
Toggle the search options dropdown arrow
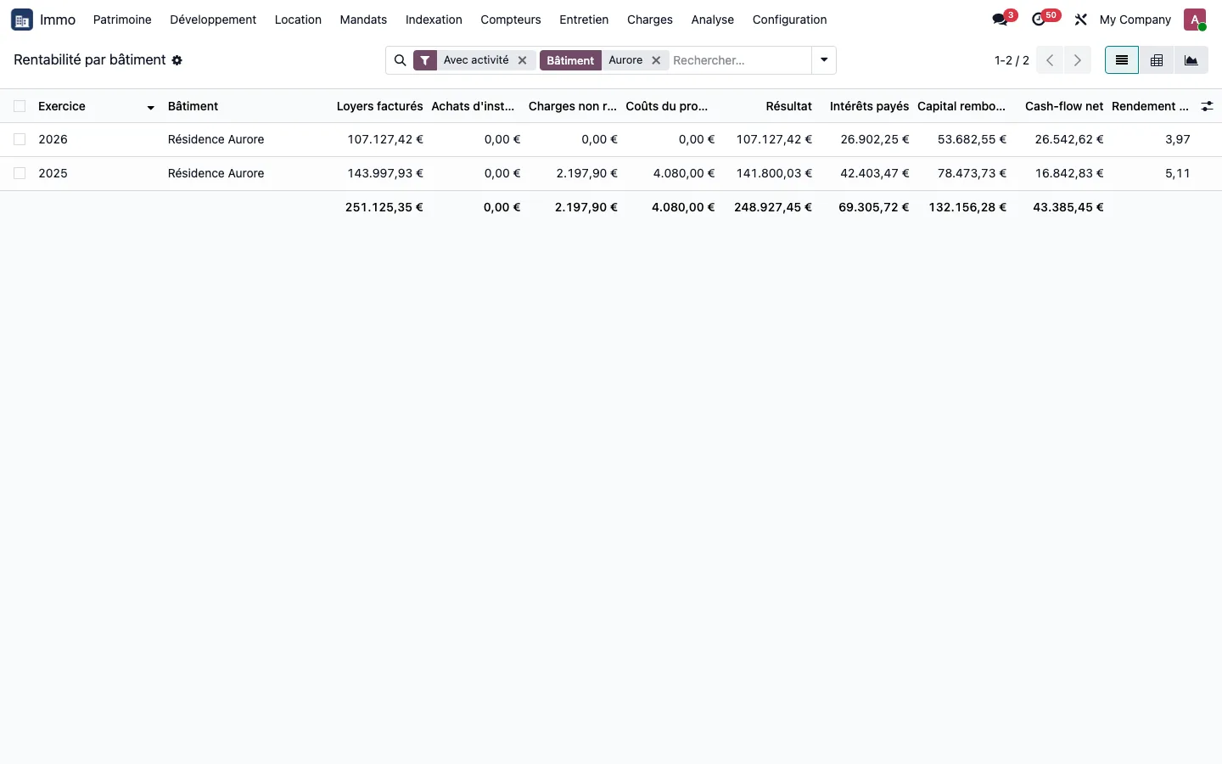click(824, 60)
